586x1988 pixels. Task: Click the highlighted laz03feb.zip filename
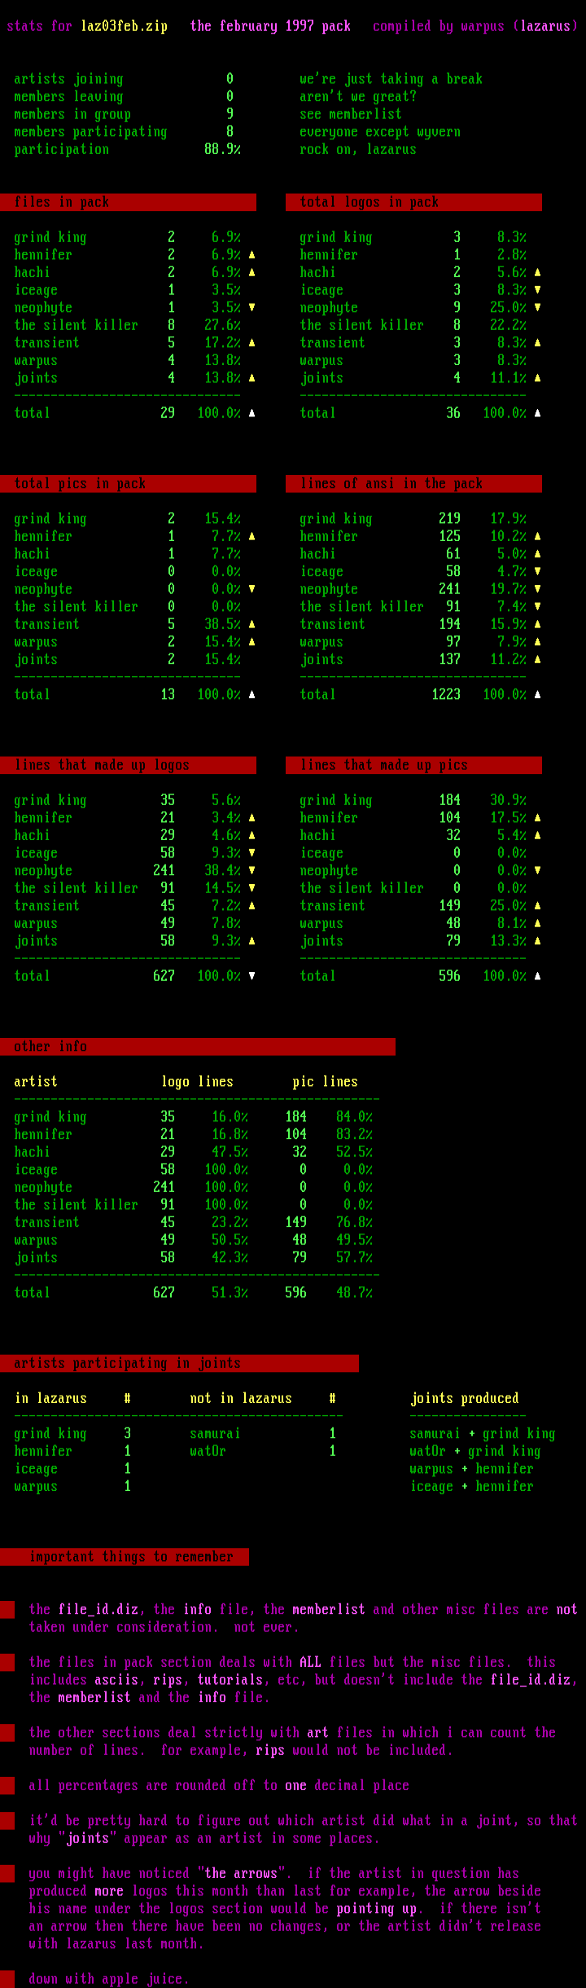click(x=124, y=26)
